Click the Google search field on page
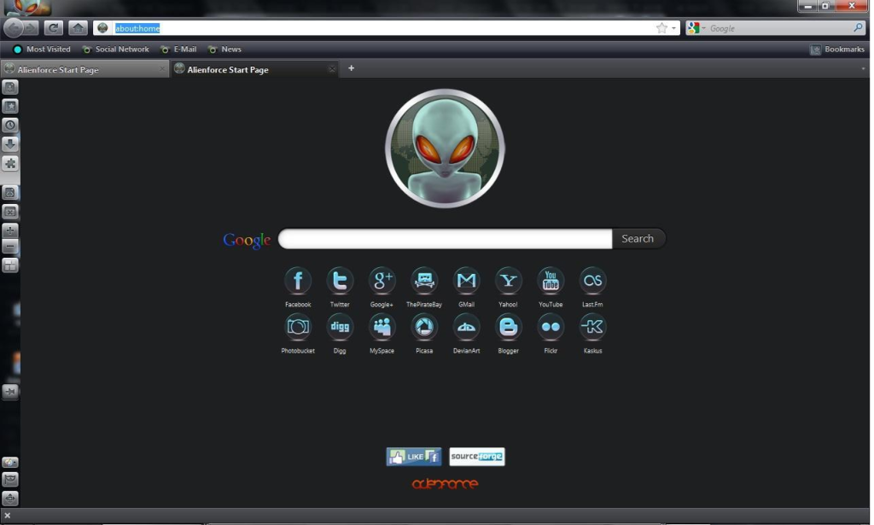 tap(445, 239)
